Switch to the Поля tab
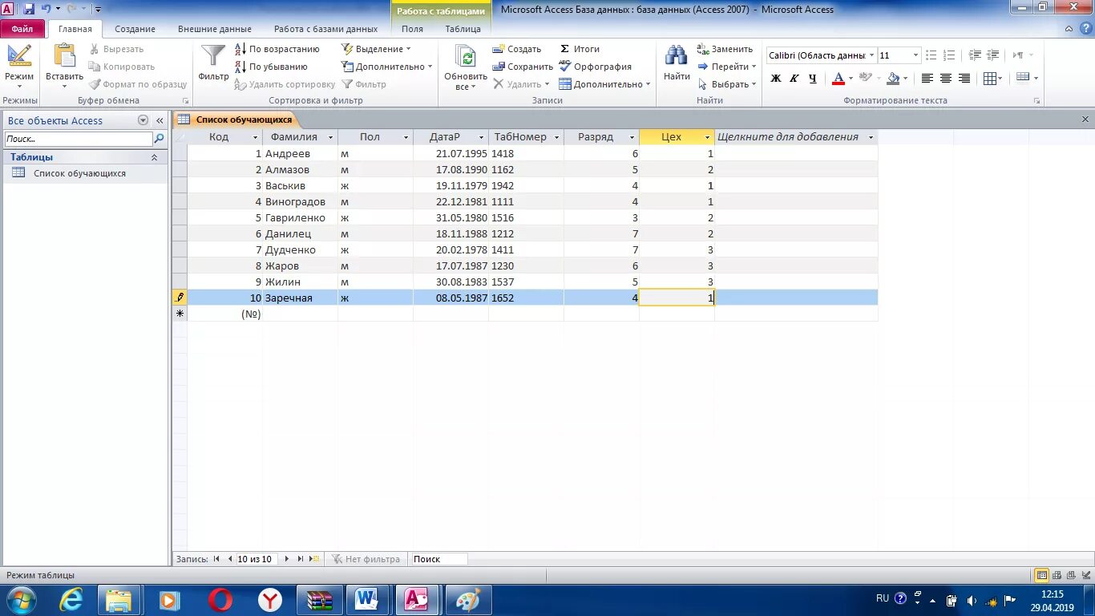Image resolution: width=1095 pixels, height=616 pixels. 412,29
